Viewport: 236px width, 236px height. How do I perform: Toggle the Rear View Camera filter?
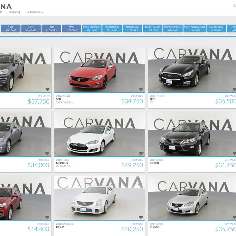tap(173, 28)
